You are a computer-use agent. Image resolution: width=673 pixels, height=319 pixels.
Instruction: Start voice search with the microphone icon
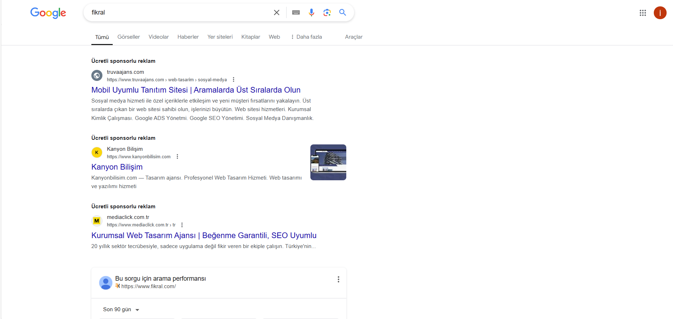311,12
